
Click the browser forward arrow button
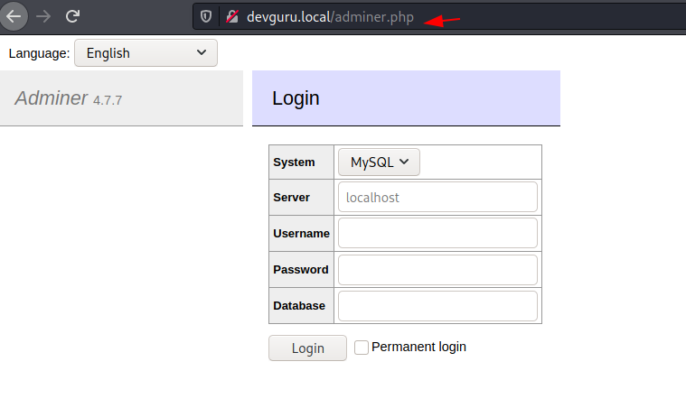click(43, 16)
